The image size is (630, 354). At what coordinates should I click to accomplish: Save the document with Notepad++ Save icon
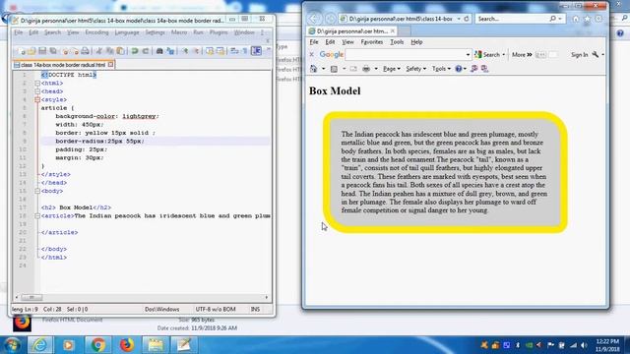[42, 51]
